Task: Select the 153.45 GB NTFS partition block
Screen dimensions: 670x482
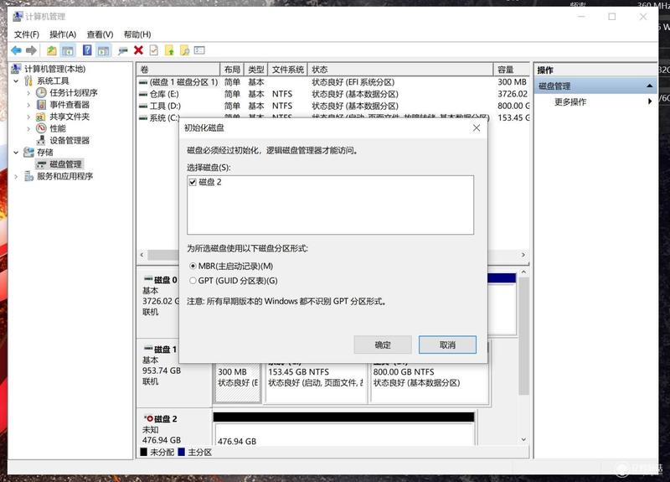Action: point(316,383)
